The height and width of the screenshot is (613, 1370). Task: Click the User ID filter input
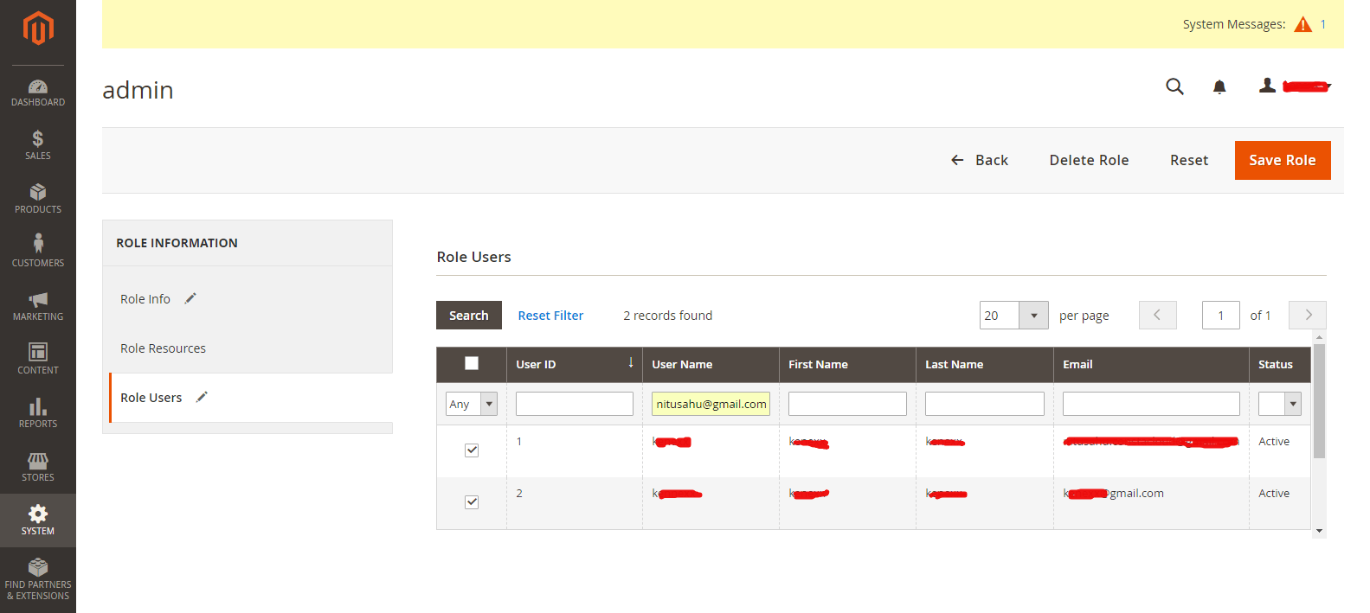(x=575, y=404)
